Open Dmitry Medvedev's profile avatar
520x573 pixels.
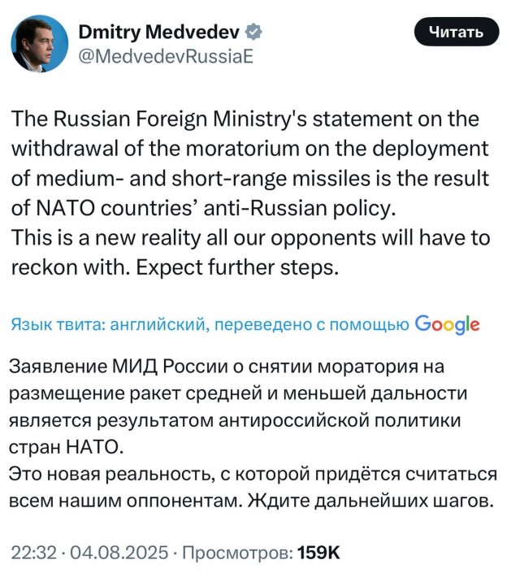point(40,44)
